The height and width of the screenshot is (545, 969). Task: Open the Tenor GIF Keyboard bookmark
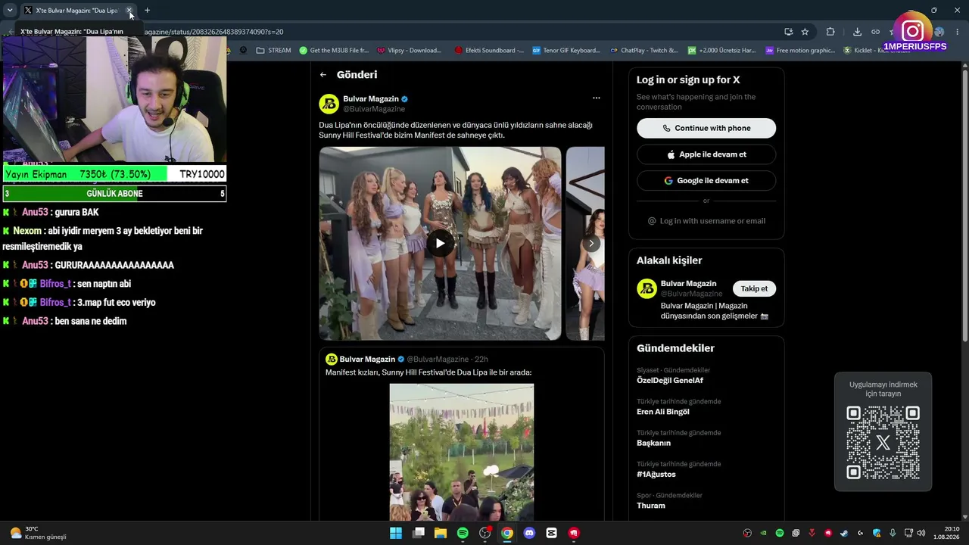[566, 51]
